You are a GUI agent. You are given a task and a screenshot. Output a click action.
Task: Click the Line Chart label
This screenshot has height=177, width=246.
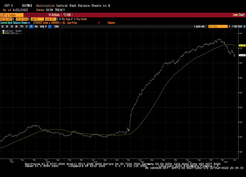click(238, 15)
